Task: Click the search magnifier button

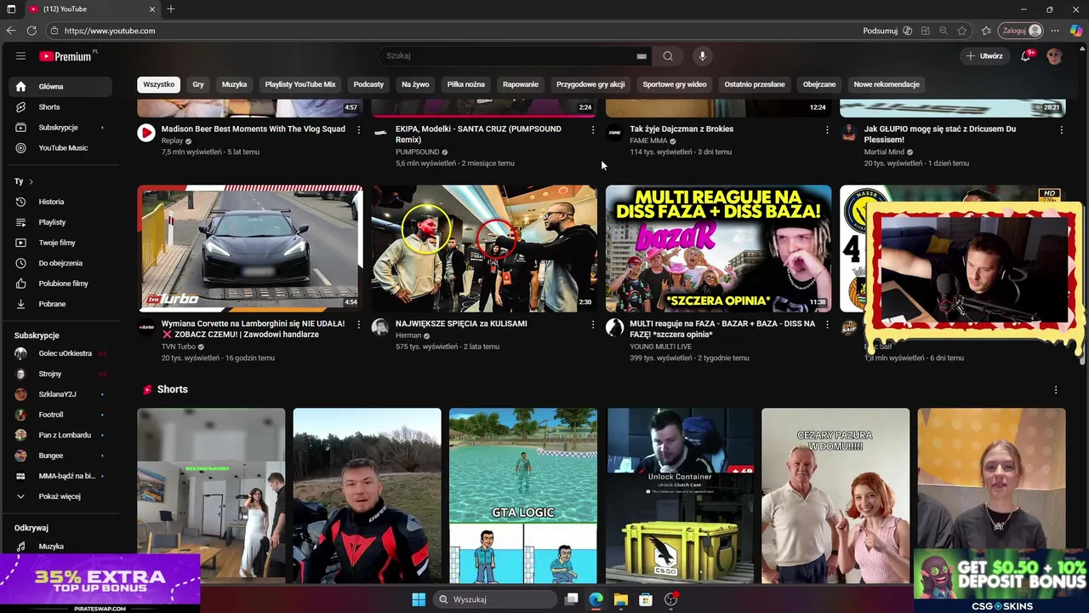Action: [668, 56]
